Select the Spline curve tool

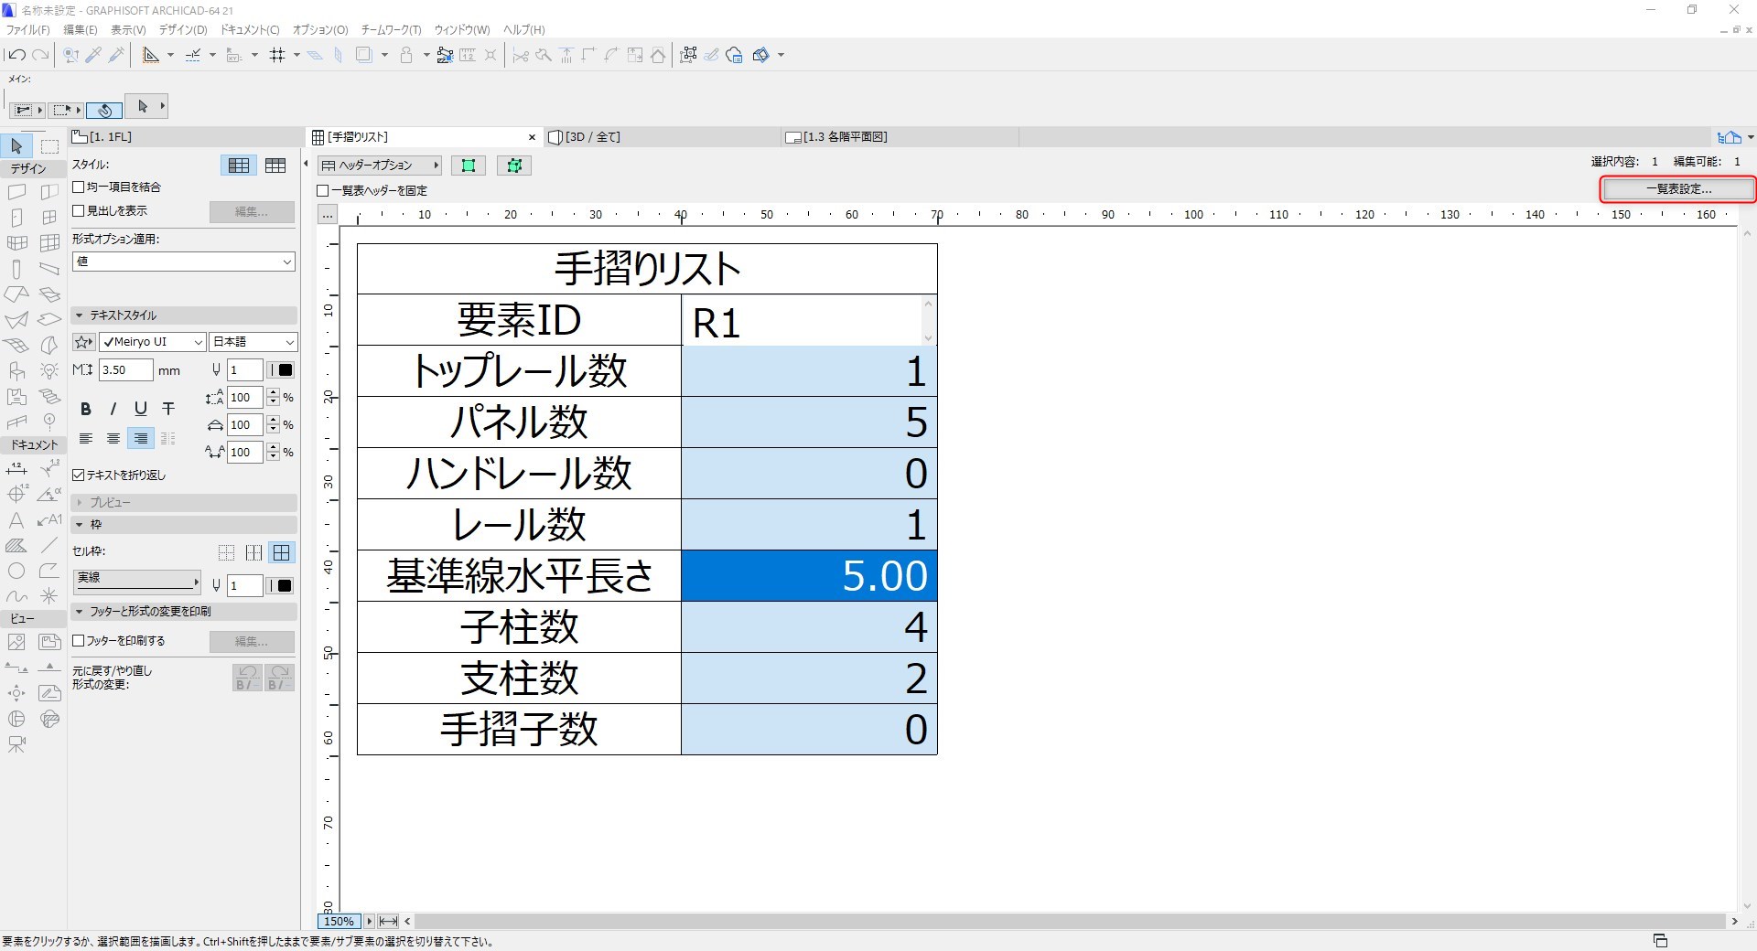(x=16, y=596)
